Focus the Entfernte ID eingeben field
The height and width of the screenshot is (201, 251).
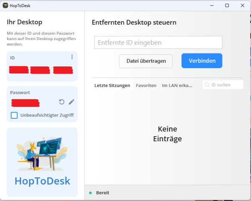coord(158,43)
